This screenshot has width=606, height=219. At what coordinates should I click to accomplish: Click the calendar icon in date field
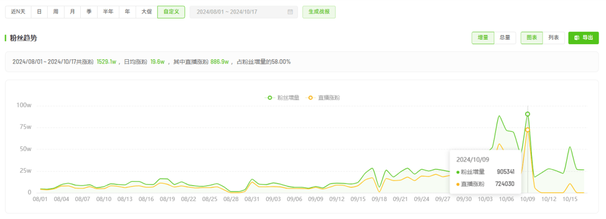point(290,12)
